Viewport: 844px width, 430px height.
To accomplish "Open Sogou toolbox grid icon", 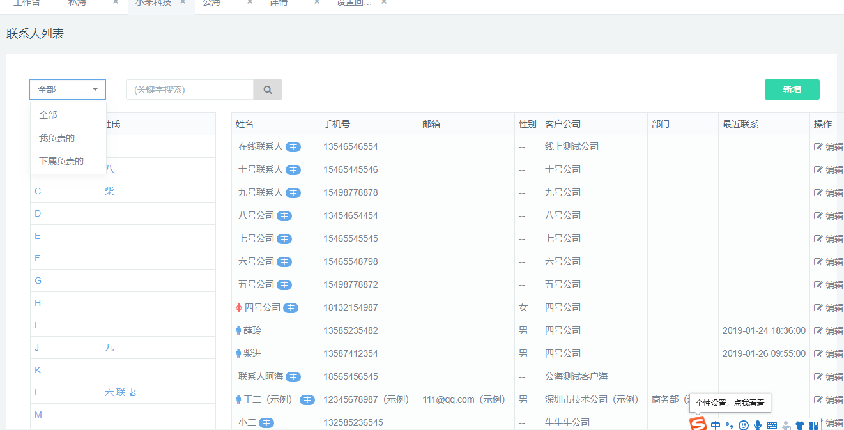I will pyautogui.click(x=813, y=426).
